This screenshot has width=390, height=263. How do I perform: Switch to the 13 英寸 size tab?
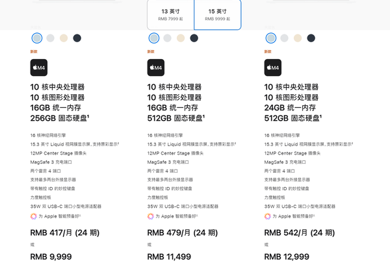[170, 15]
